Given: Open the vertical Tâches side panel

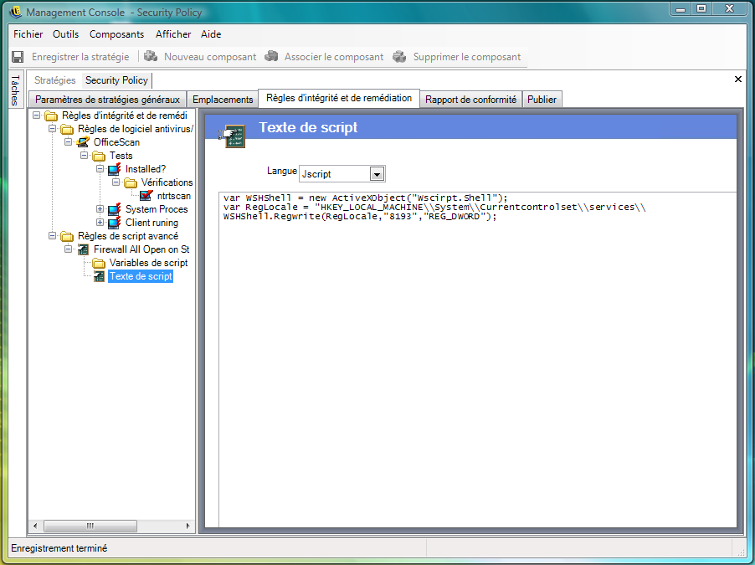Looking at the screenshot, I should tap(14, 90).
